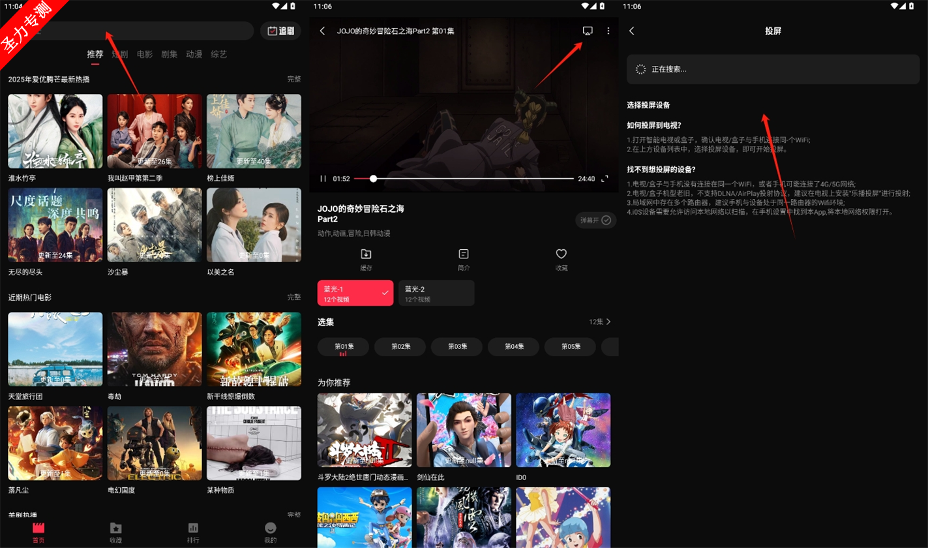928x548 pixels.
Task: Play episode 第03集
Action: (x=457, y=347)
